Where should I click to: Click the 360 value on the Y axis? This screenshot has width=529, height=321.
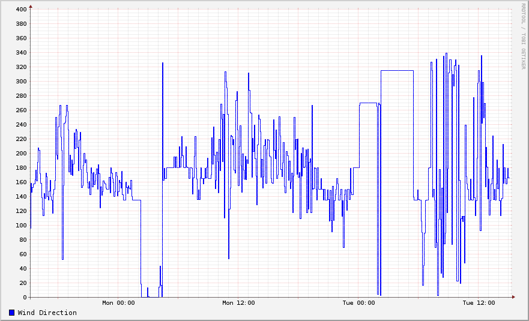tap(21, 38)
